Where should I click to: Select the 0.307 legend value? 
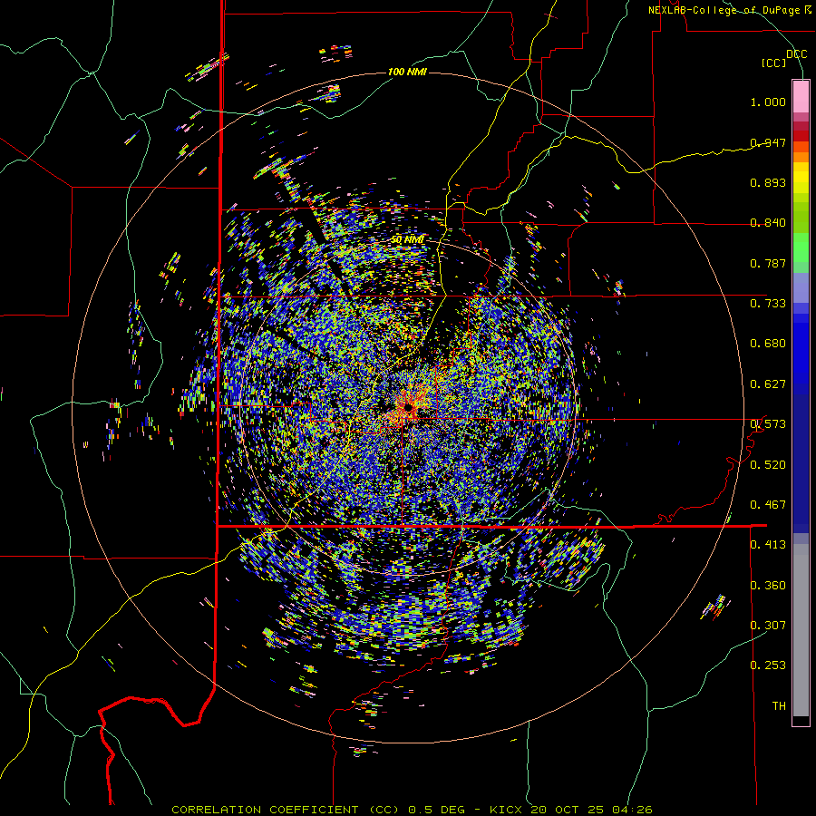point(768,626)
